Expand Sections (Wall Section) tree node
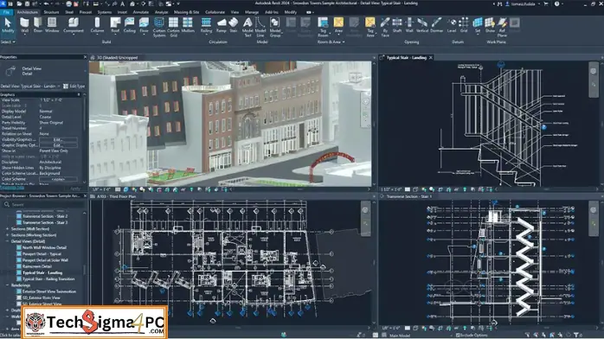 [7, 229]
